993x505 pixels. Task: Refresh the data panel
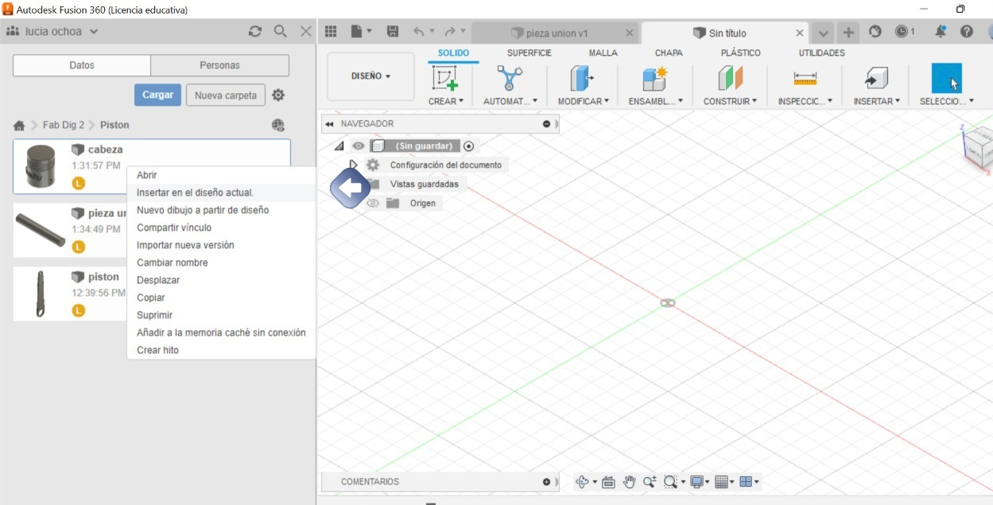[x=254, y=32]
